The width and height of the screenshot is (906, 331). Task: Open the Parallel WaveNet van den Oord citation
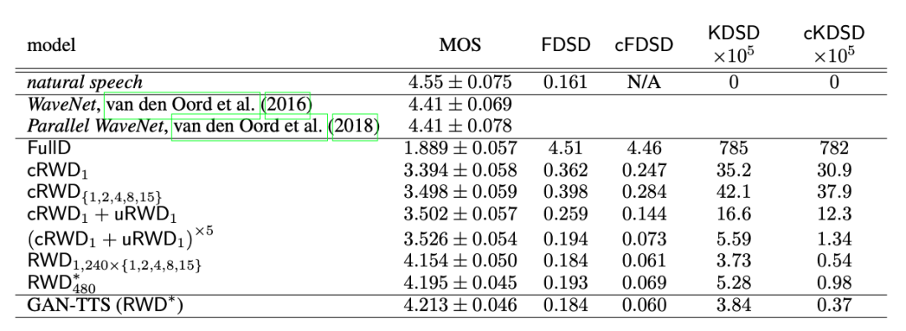point(250,127)
